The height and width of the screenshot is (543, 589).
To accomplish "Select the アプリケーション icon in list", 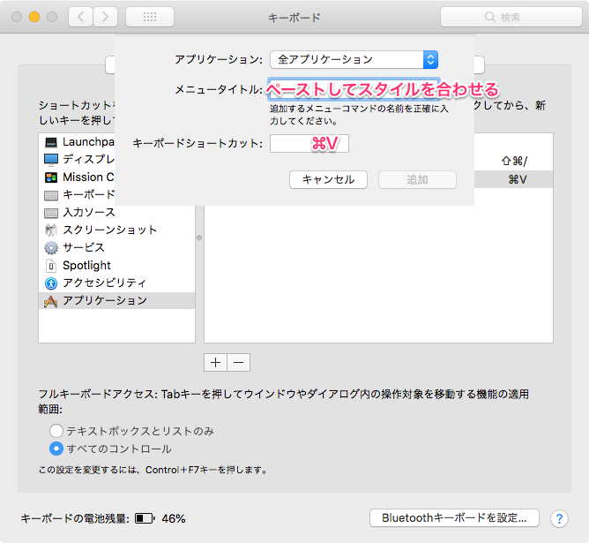I will click(x=51, y=301).
